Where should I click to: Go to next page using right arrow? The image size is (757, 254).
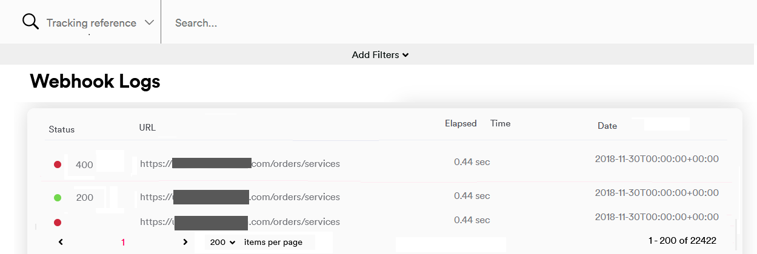point(185,242)
